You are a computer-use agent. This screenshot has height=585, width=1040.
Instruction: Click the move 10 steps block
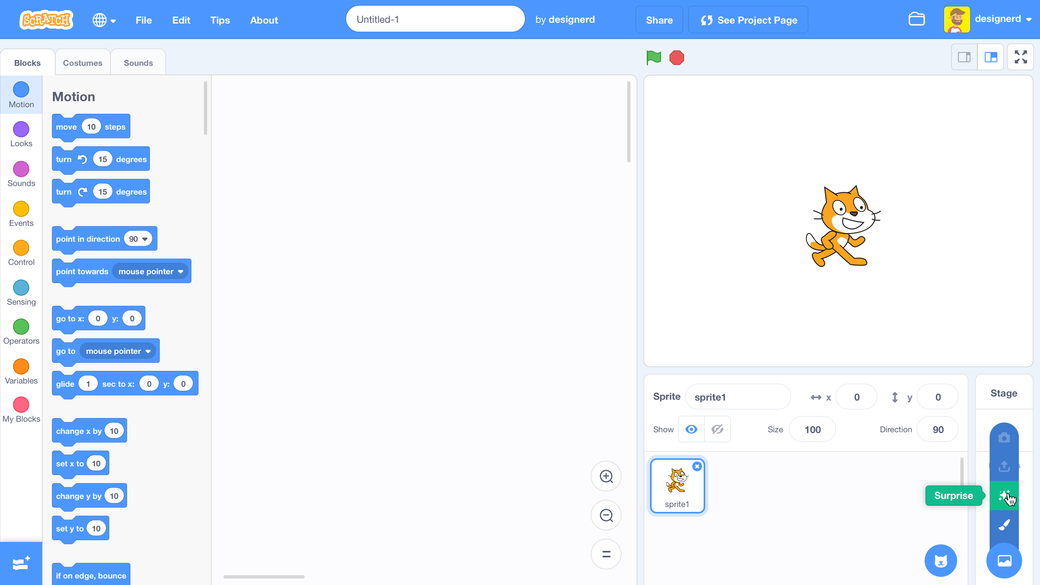click(91, 127)
